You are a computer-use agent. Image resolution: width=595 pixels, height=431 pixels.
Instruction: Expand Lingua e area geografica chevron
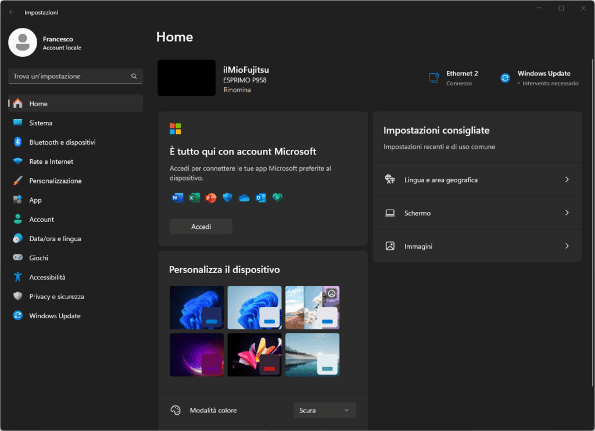567,180
